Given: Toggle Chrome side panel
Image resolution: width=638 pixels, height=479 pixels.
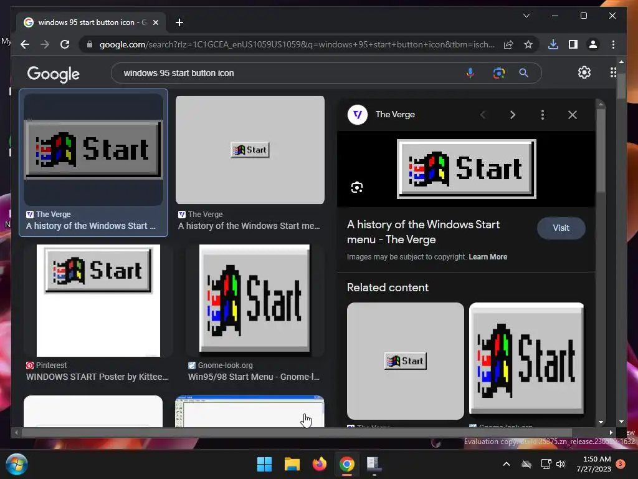Looking at the screenshot, I should [573, 44].
